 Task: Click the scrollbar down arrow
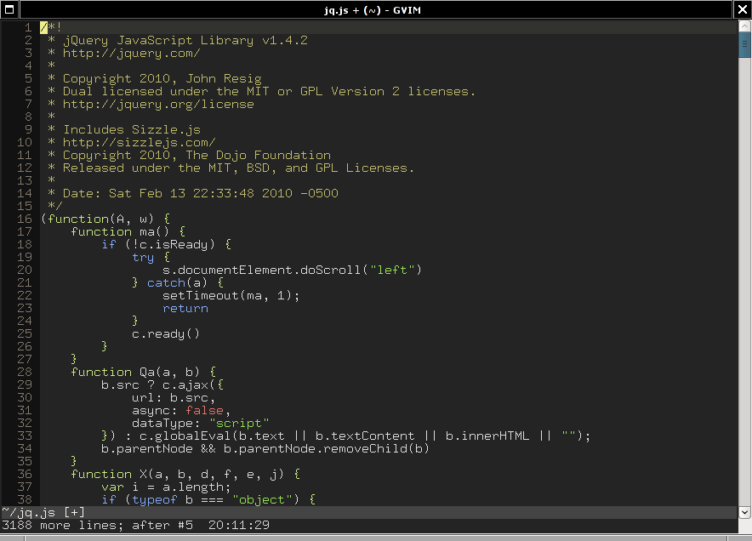point(744,512)
